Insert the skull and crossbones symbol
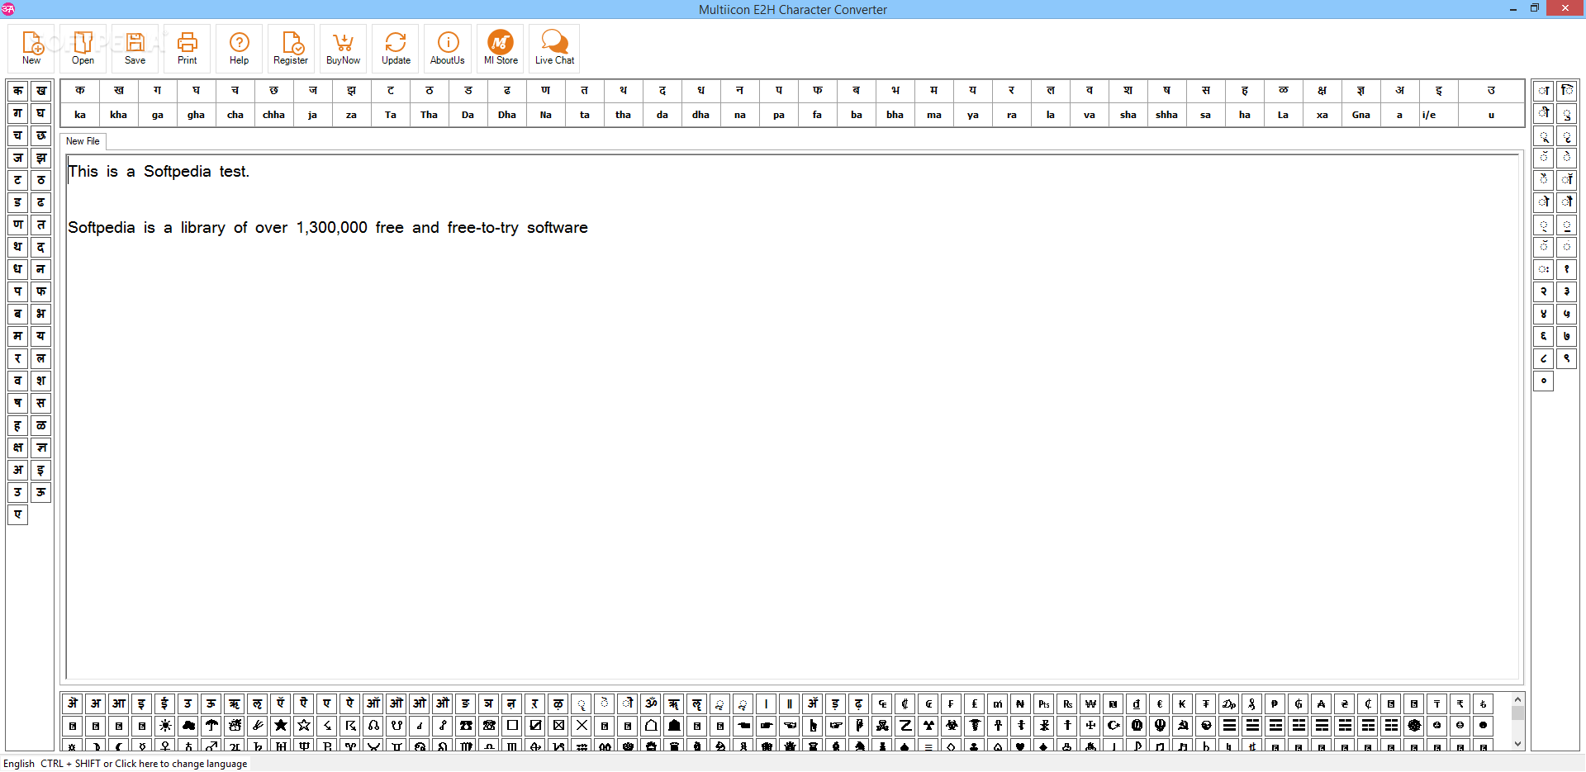Screen dimensions: 1586x772 882,725
